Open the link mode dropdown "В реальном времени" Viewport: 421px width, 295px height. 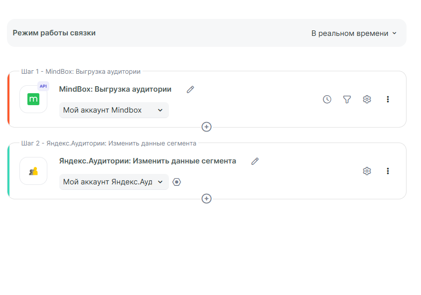click(354, 33)
